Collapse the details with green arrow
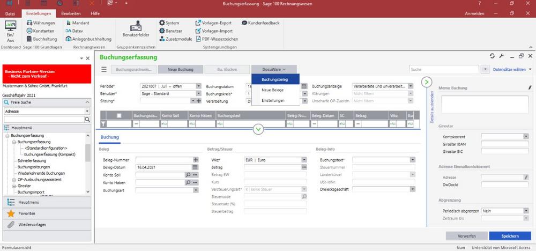This screenshot has height=251, width=536. pyautogui.click(x=427, y=82)
